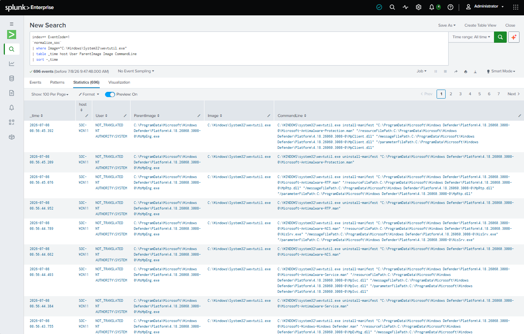Open the Time range picker
Screen dimensions: 524x334
(x=471, y=37)
